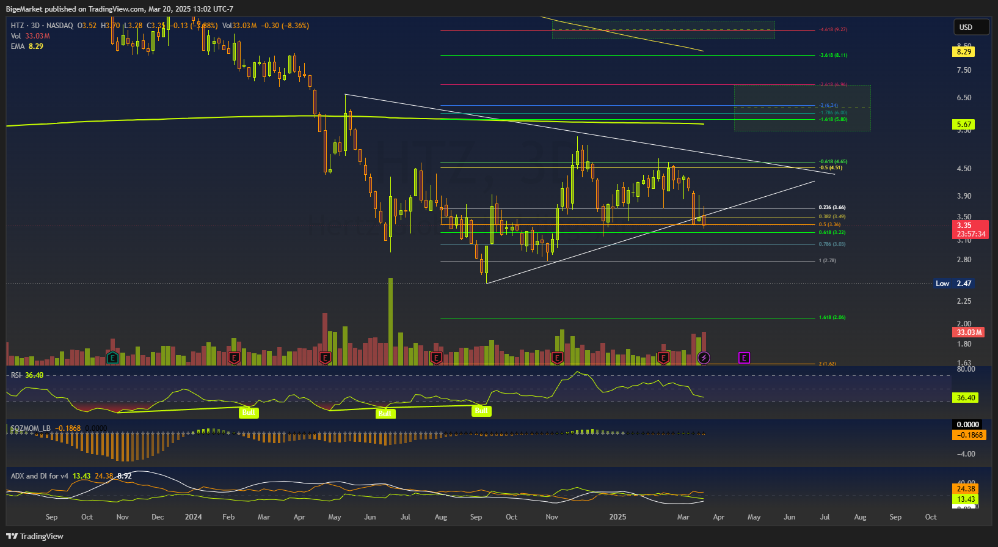The width and height of the screenshot is (998, 547).
Task: Click the -4.618 (9.27) Fibonacci level label
Action: (x=833, y=30)
